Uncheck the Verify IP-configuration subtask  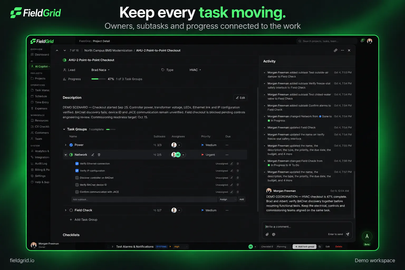[x=77, y=171]
